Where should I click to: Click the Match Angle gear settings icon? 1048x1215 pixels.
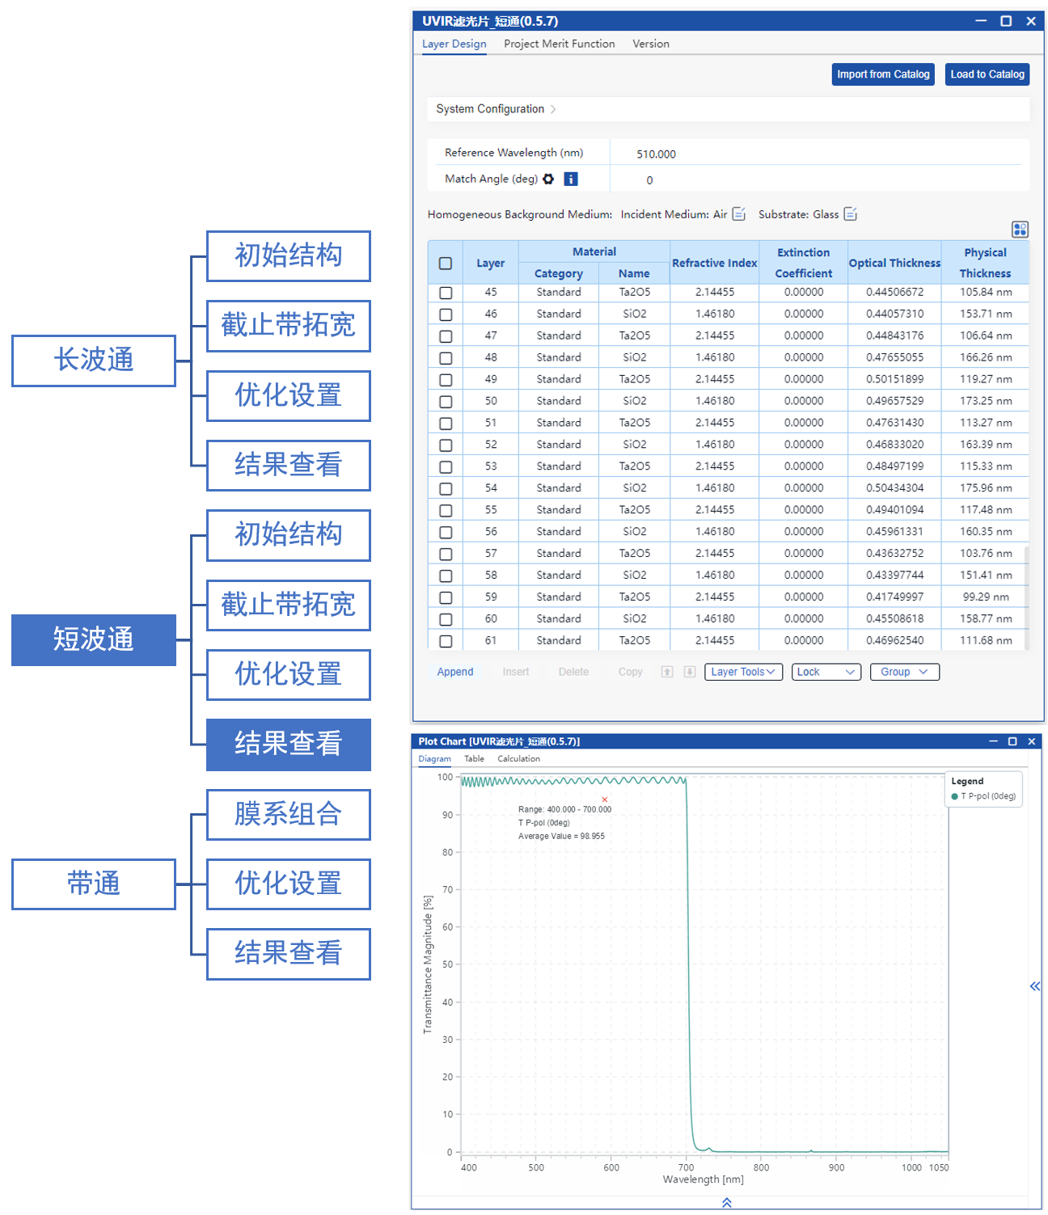pos(548,179)
